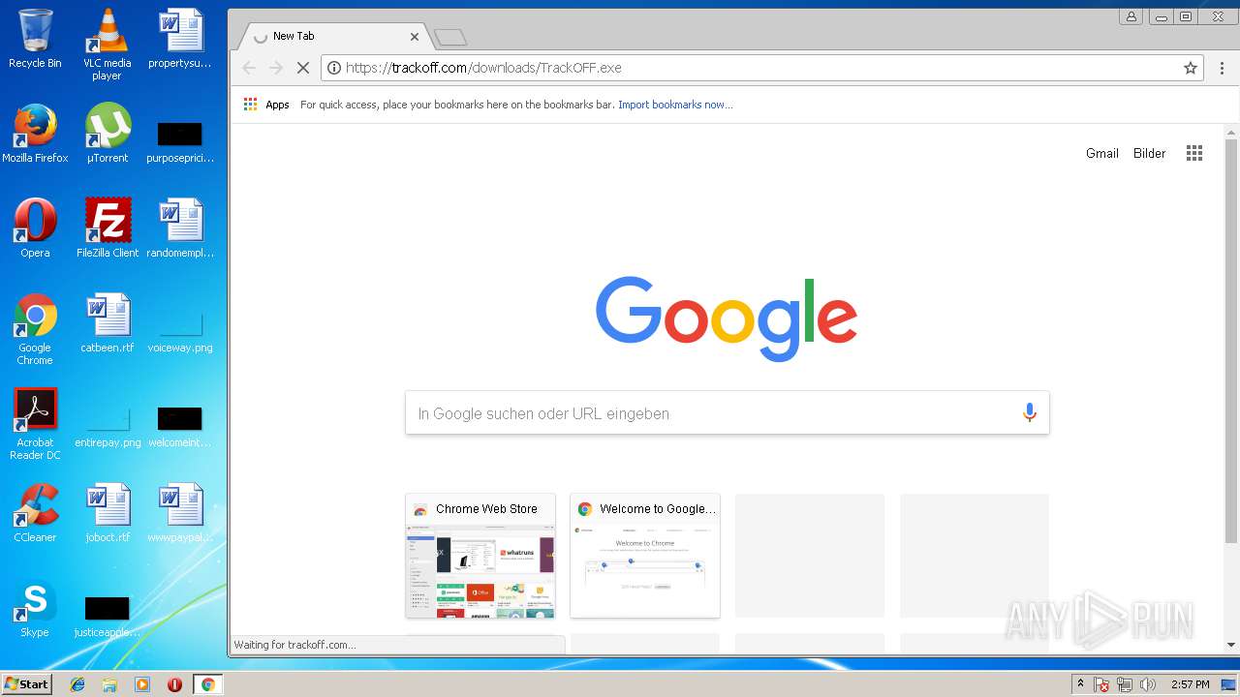Launch µTorrent desktop shortcut
Screen dimensions: 1240x697
(107, 134)
